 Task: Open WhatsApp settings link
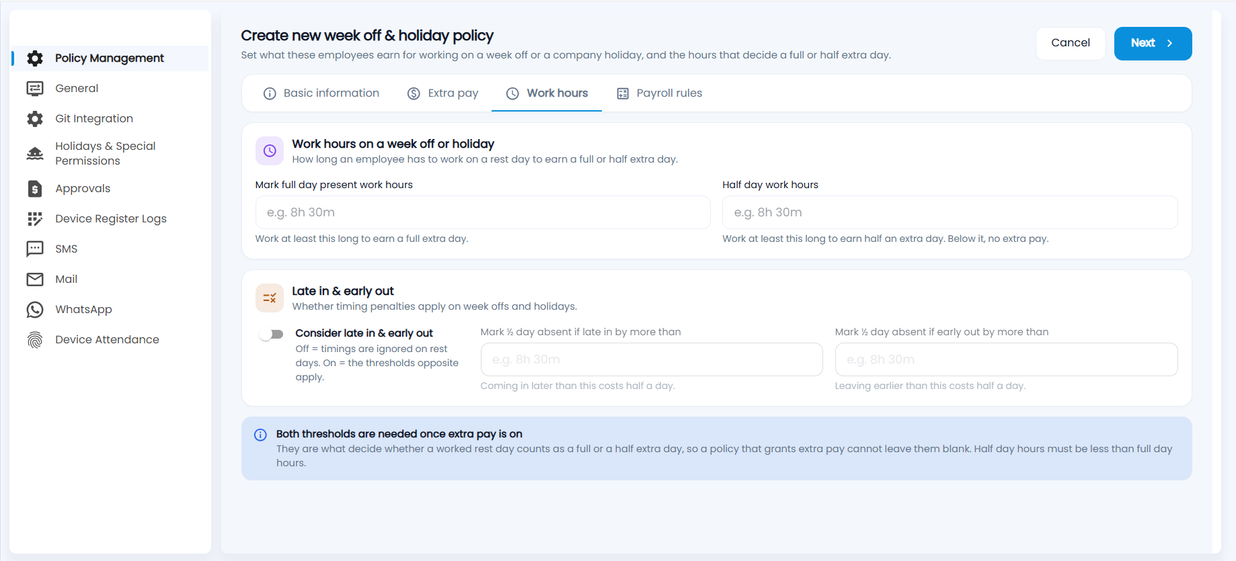tap(110, 310)
